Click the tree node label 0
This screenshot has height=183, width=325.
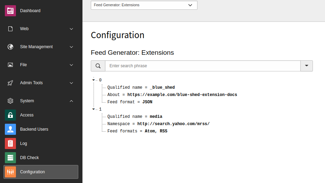[100, 80]
